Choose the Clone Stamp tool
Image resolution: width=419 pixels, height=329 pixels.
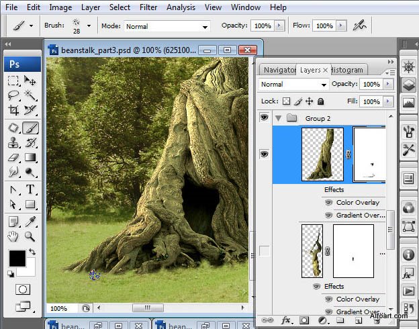click(x=13, y=142)
